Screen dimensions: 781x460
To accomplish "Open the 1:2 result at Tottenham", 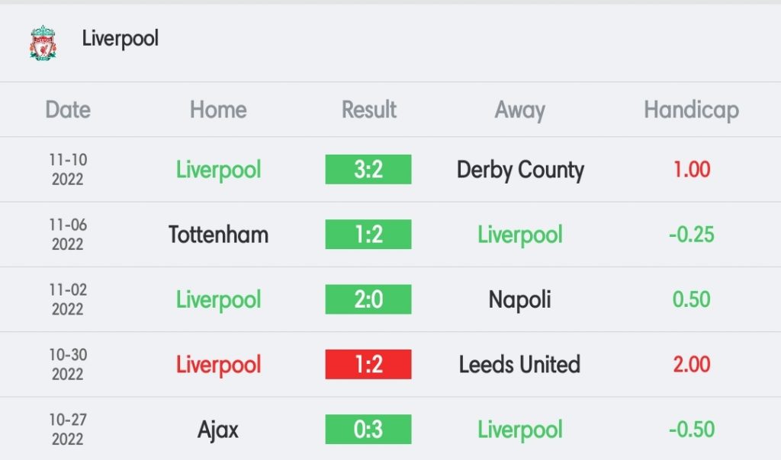I will point(368,235).
